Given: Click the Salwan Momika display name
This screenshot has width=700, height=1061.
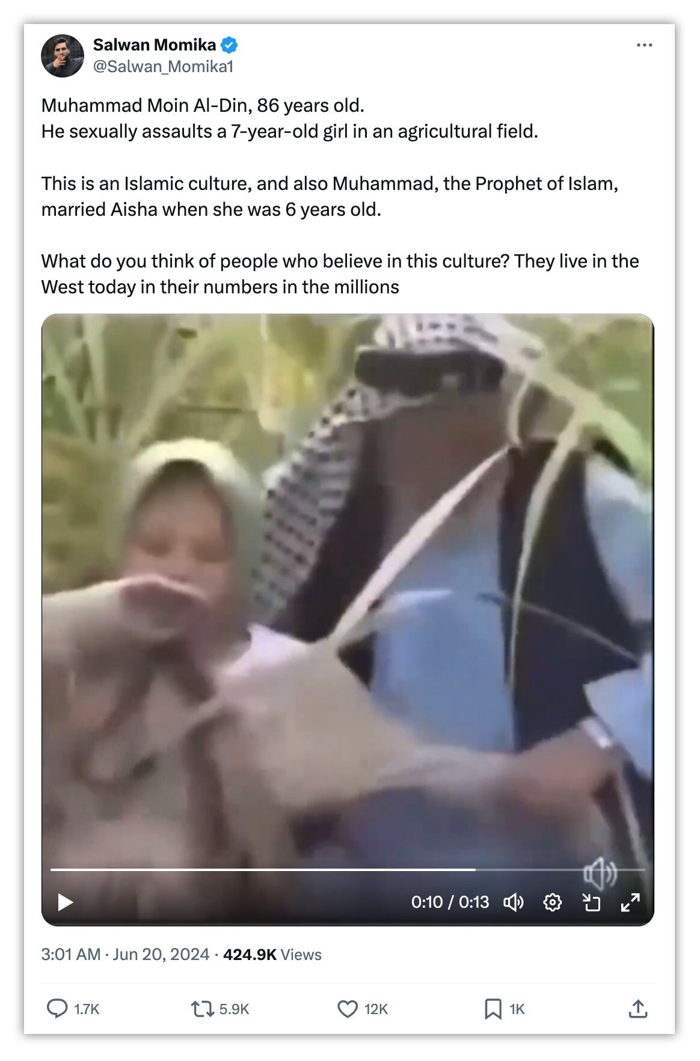Looking at the screenshot, I should (x=155, y=45).
